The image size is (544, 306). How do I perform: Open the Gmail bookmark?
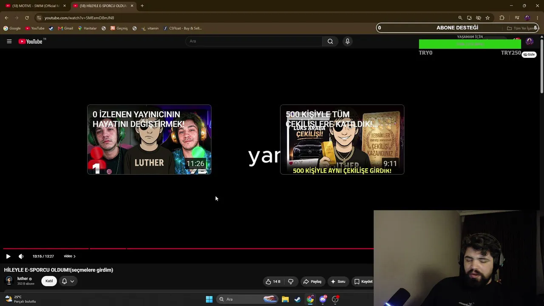point(65,28)
